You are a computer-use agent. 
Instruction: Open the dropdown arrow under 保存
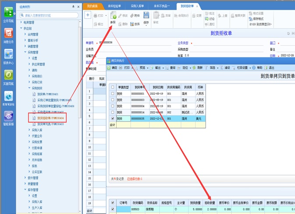point(146,25)
